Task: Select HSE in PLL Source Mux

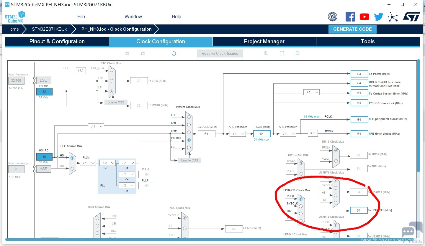Action: (x=72, y=169)
